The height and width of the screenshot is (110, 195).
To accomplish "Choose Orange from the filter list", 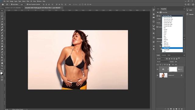I will 172,29.
